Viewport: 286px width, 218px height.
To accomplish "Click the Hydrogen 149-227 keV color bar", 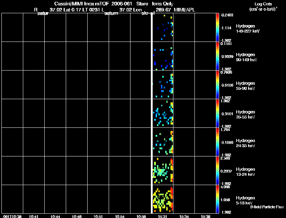I will (x=217, y=28).
